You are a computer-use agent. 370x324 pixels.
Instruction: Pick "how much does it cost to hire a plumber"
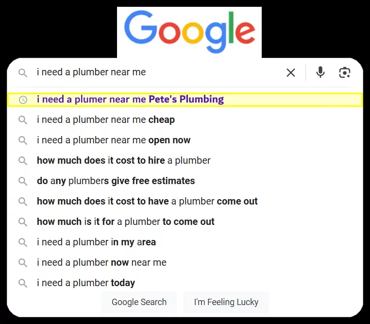123,161
